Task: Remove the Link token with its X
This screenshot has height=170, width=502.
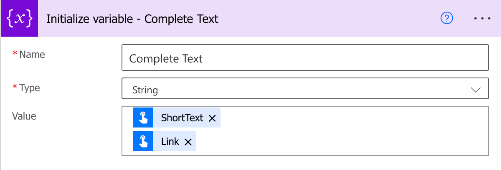Action: (188, 142)
